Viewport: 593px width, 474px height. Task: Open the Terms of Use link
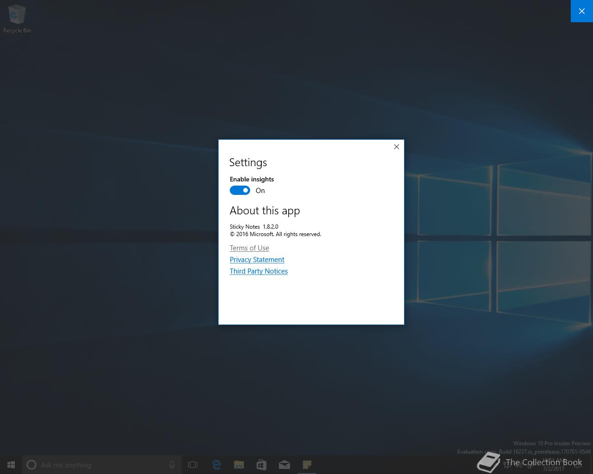pyautogui.click(x=249, y=248)
